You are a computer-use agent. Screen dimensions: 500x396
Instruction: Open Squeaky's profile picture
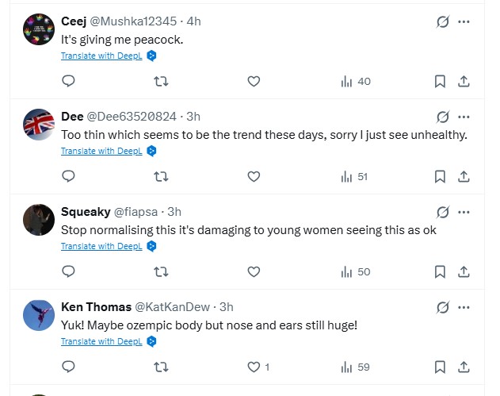click(x=38, y=221)
